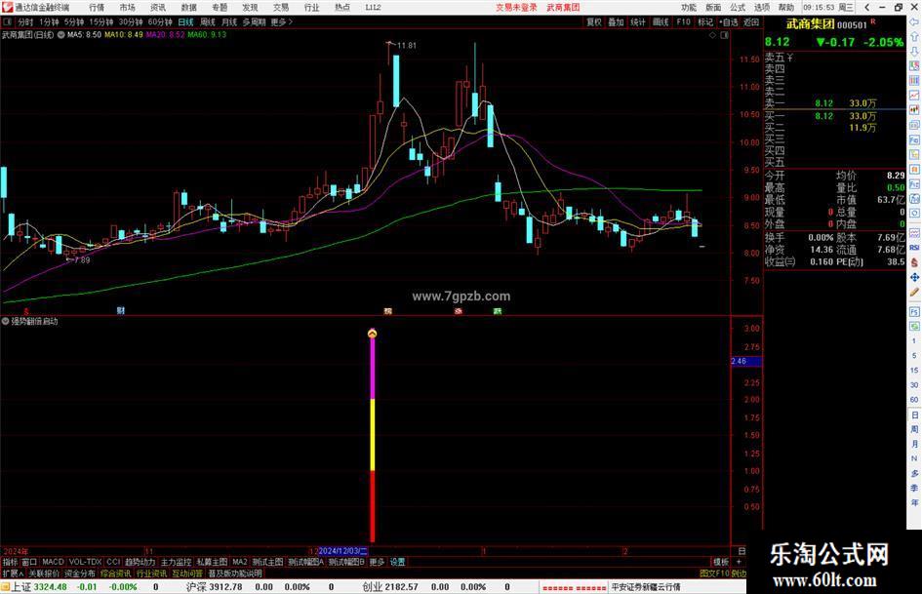Switch to the 60分钟 period
The width and height of the screenshot is (922, 594).
pos(160,21)
